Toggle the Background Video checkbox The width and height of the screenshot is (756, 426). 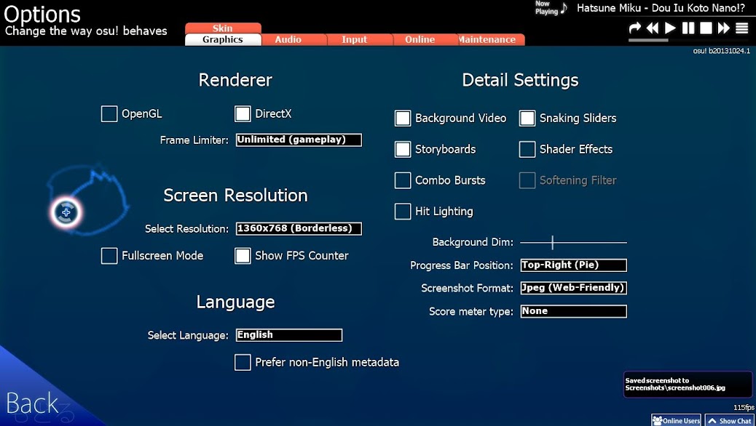[x=403, y=118]
